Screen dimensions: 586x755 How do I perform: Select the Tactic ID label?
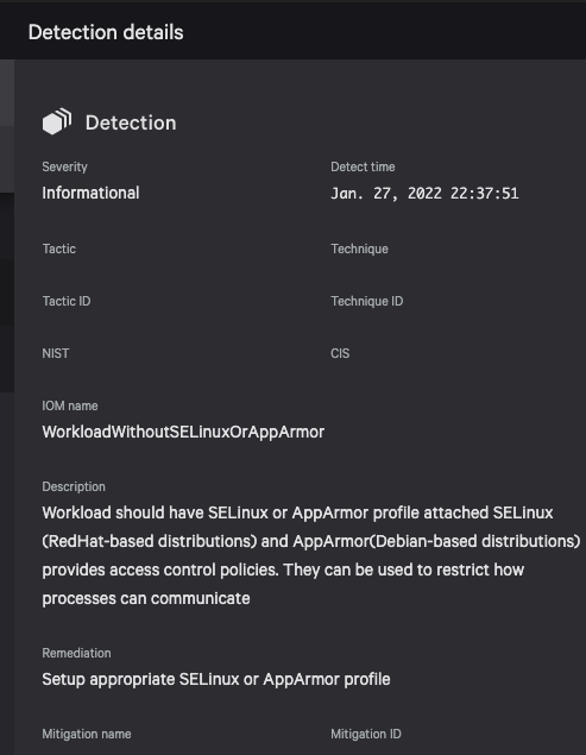coord(66,301)
